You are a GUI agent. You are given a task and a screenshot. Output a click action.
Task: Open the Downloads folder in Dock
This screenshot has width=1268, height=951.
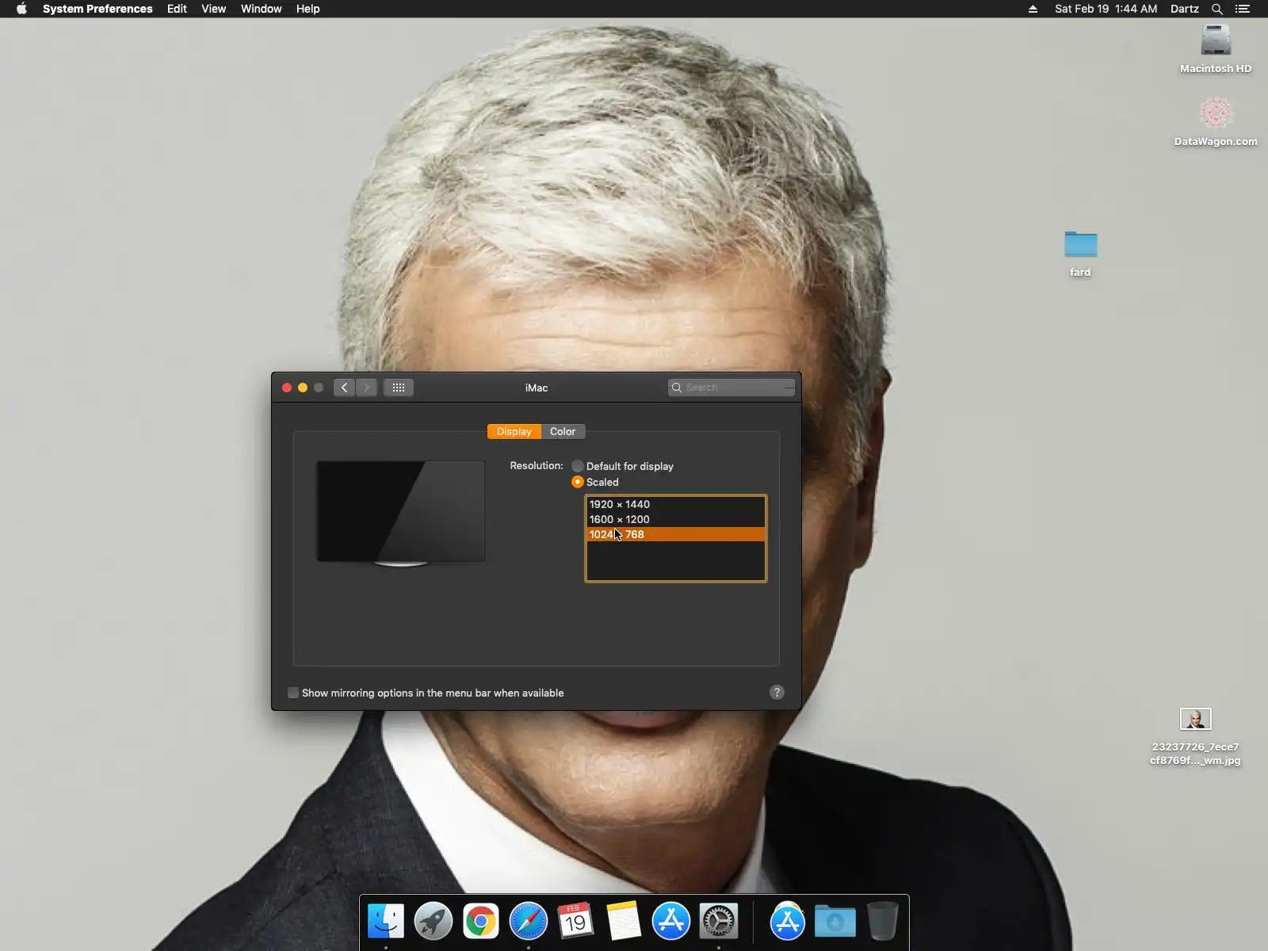click(x=835, y=921)
